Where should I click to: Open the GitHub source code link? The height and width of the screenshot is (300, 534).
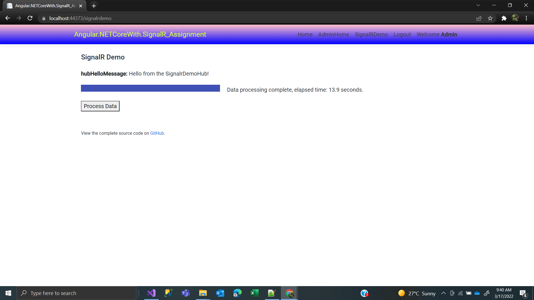(157, 133)
